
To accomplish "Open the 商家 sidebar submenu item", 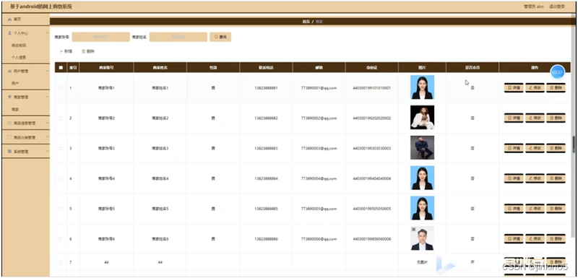I will point(15,109).
